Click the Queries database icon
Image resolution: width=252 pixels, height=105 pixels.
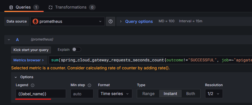tap(11, 7)
